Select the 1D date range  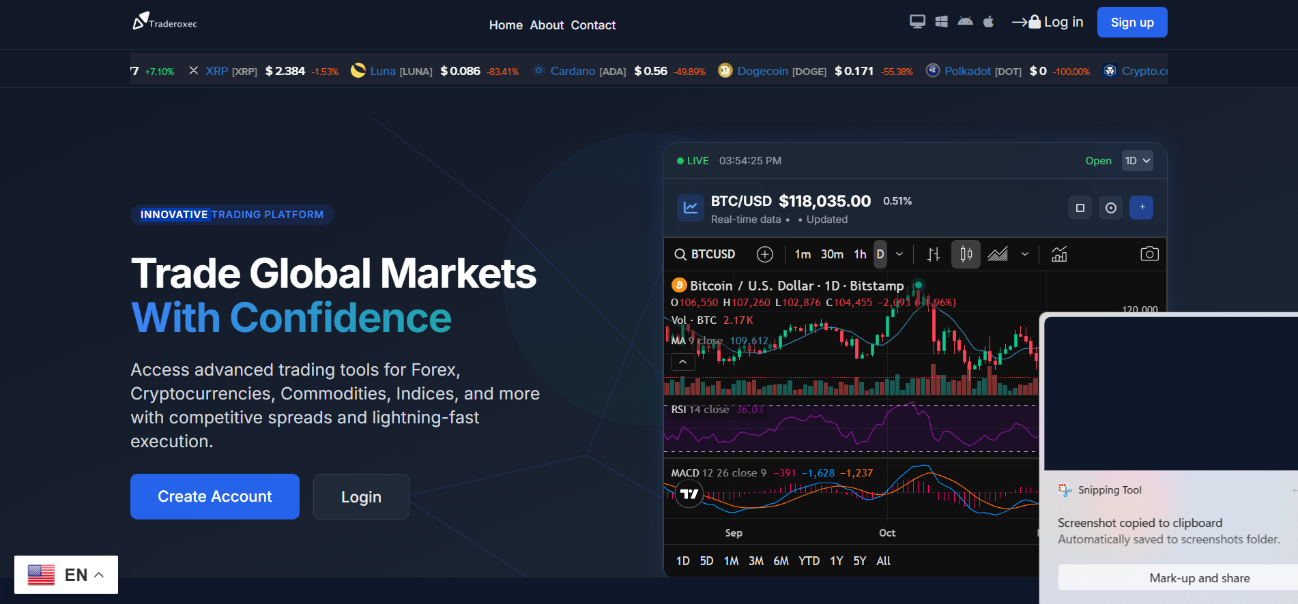point(682,561)
